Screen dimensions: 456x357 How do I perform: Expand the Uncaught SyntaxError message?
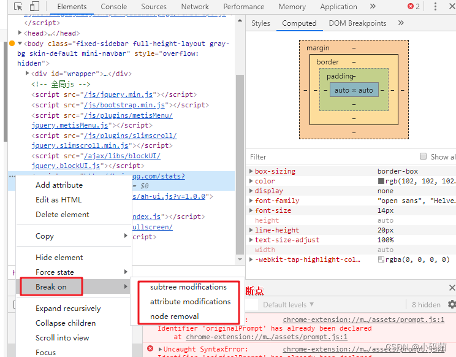(x=160, y=349)
